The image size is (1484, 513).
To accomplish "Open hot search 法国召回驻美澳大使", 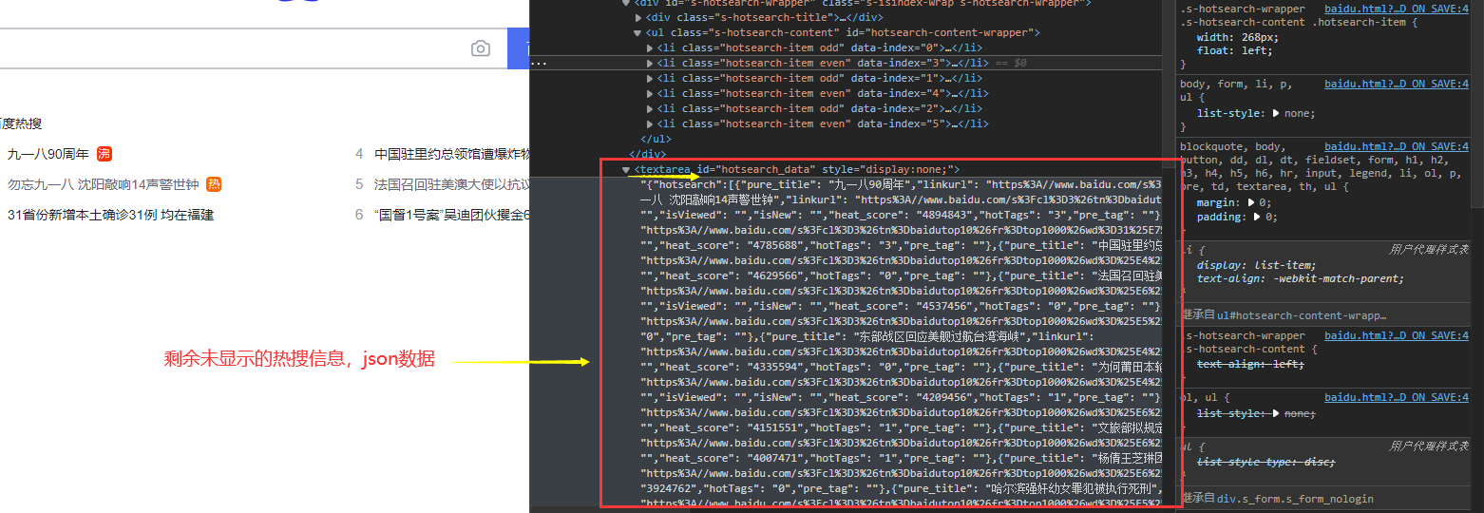I will tap(452, 184).
